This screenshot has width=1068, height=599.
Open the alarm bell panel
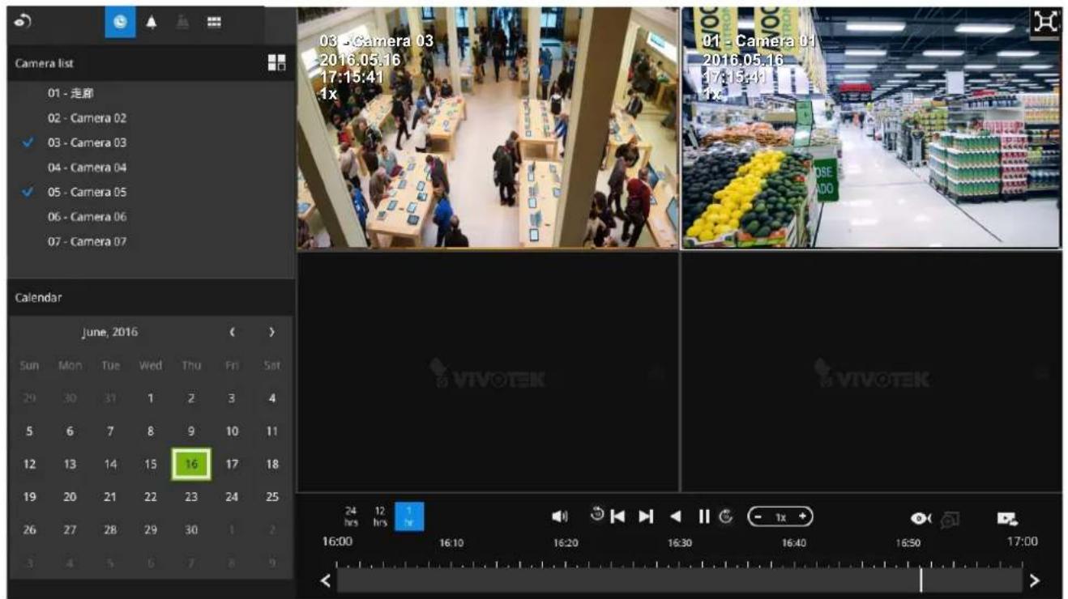tap(152, 23)
